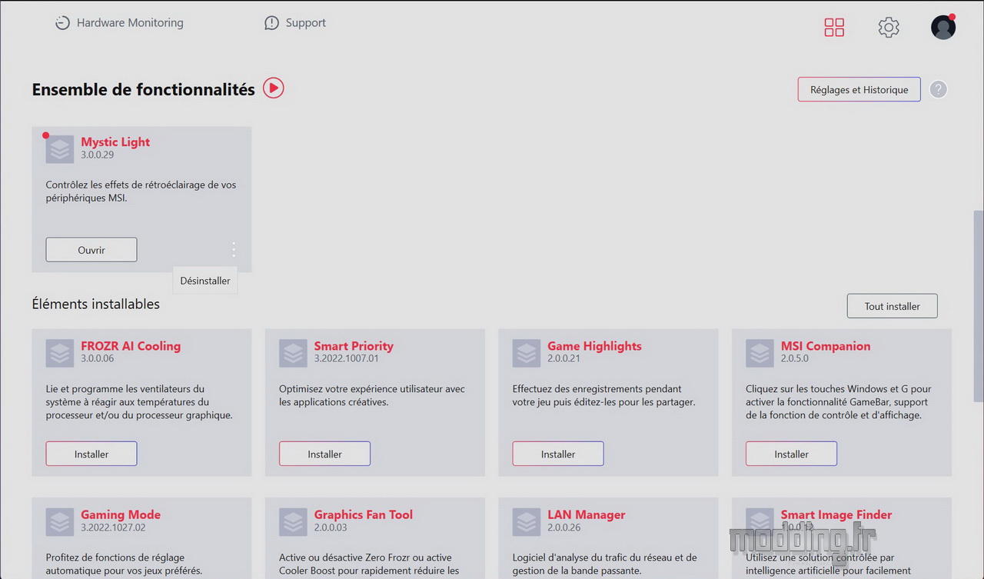Click the Hardware Monitoring gauge icon
The image size is (984, 579).
pyautogui.click(x=62, y=23)
